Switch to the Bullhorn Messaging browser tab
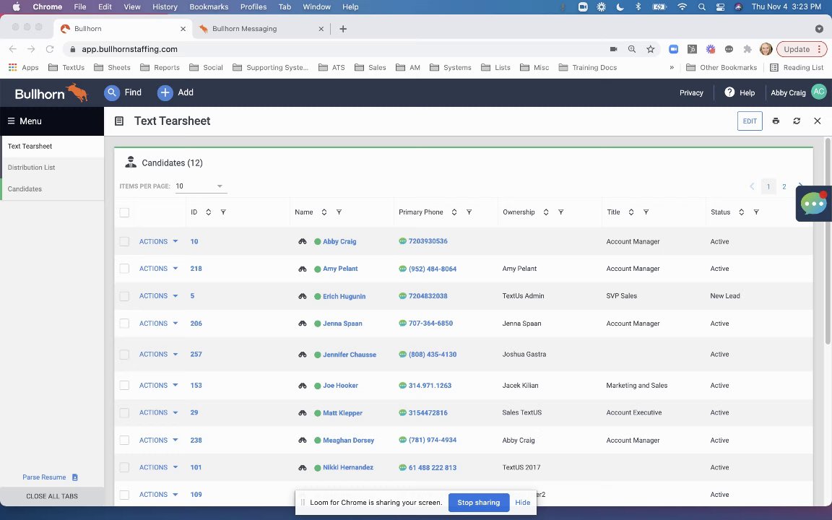Image resolution: width=832 pixels, height=520 pixels. coord(261,29)
